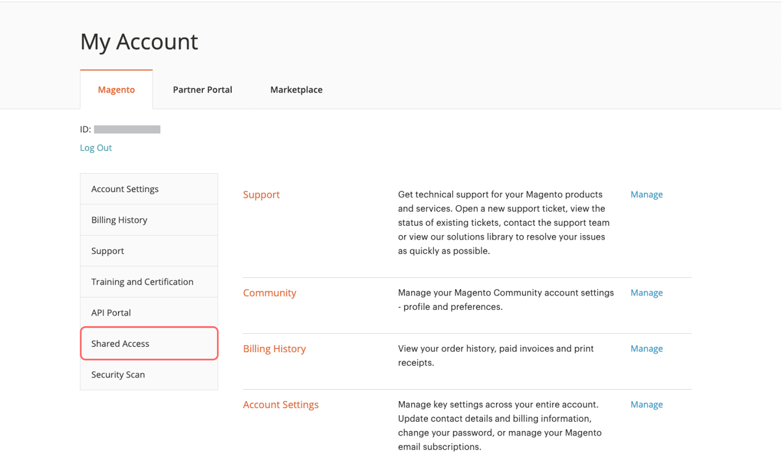This screenshot has width=782, height=470.
Task: Click the redacted ID value
Action: click(127, 130)
